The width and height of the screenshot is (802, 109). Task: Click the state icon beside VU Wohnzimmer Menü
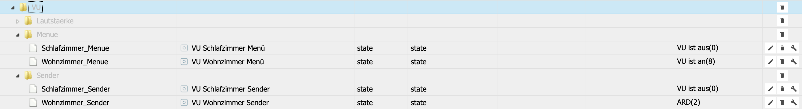coord(184,62)
